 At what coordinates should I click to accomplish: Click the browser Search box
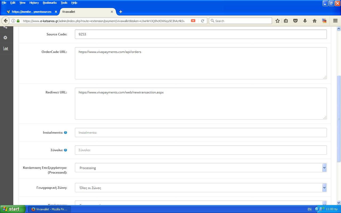tap(240, 21)
